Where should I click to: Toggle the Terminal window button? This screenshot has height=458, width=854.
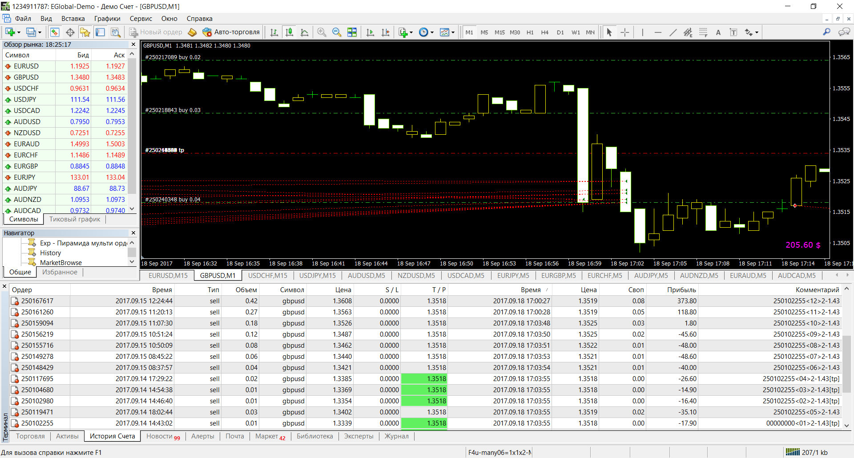click(x=101, y=32)
